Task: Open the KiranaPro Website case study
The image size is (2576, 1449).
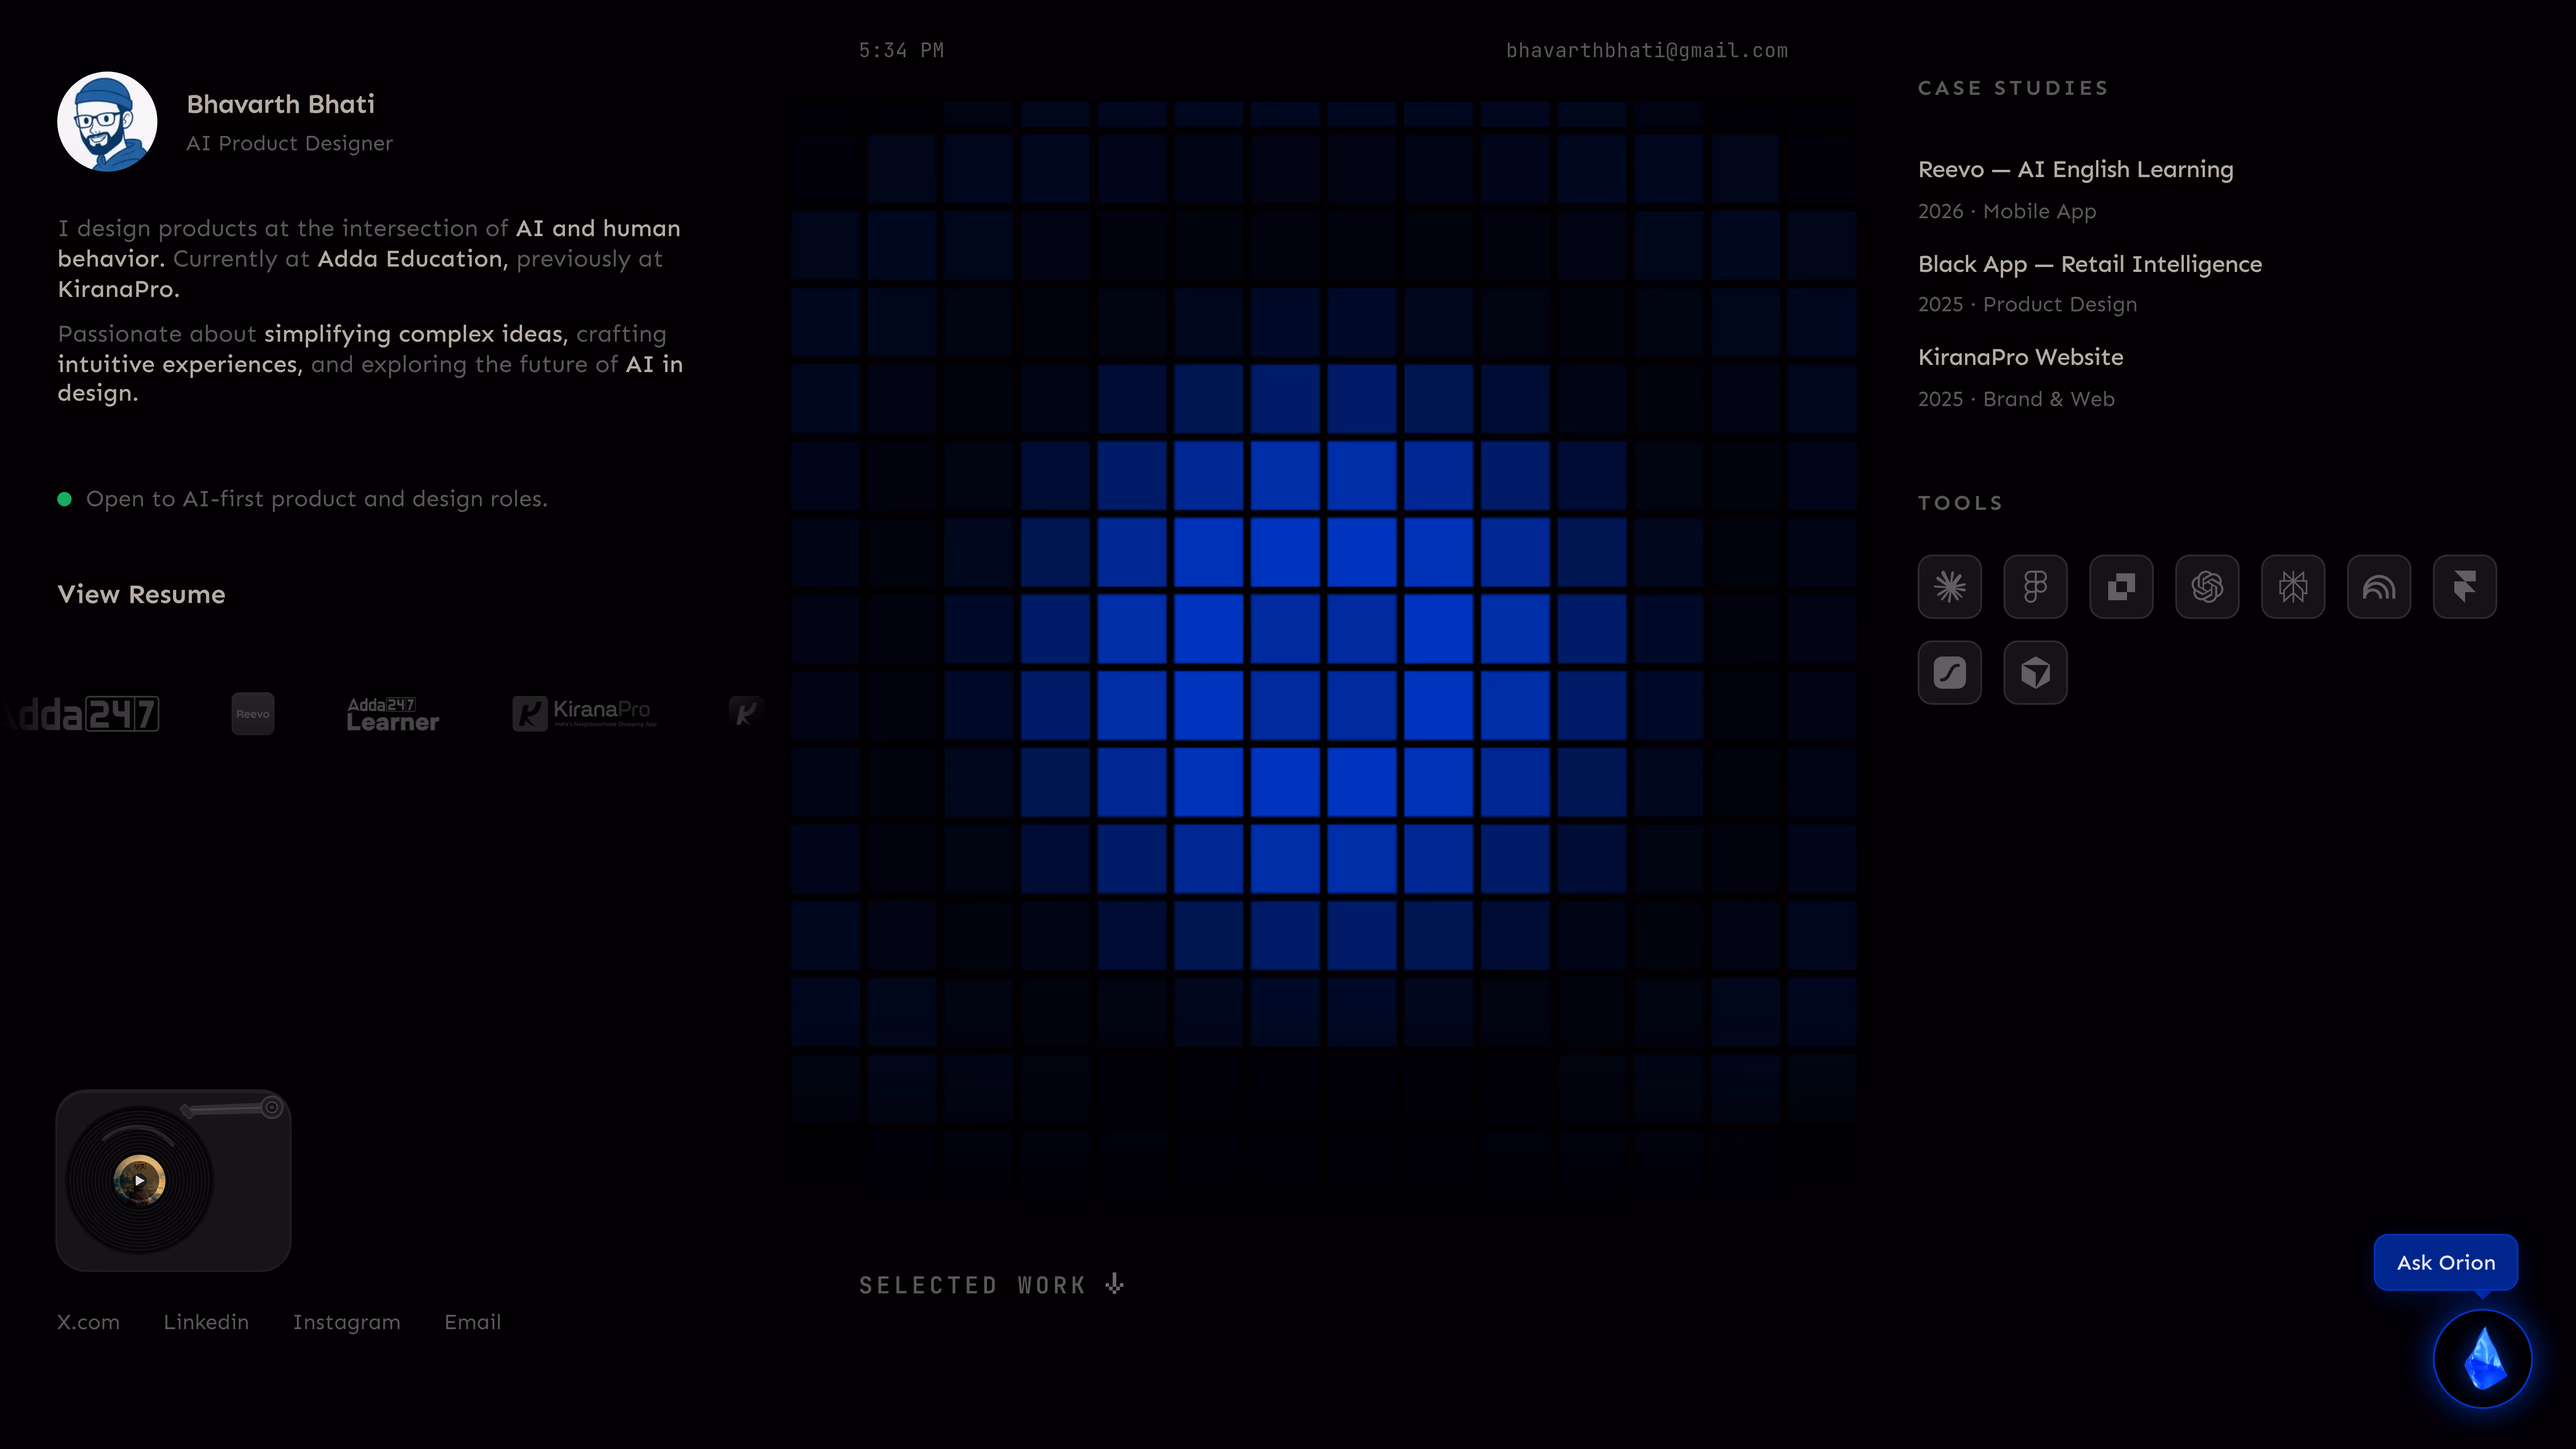Action: coord(2020,357)
